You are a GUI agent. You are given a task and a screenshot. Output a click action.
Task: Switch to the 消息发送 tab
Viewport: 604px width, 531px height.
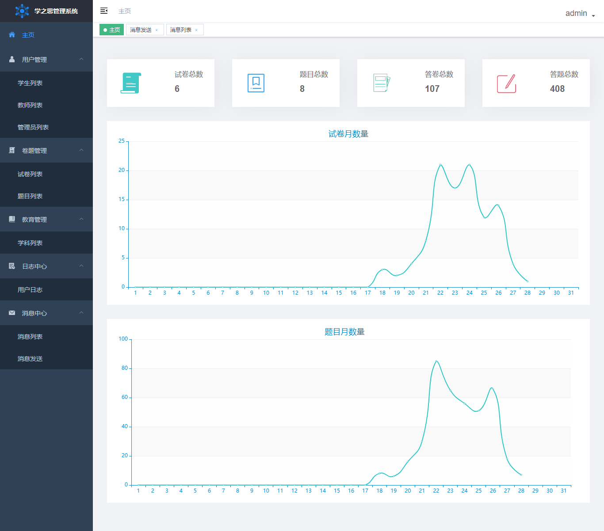pos(141,30)
